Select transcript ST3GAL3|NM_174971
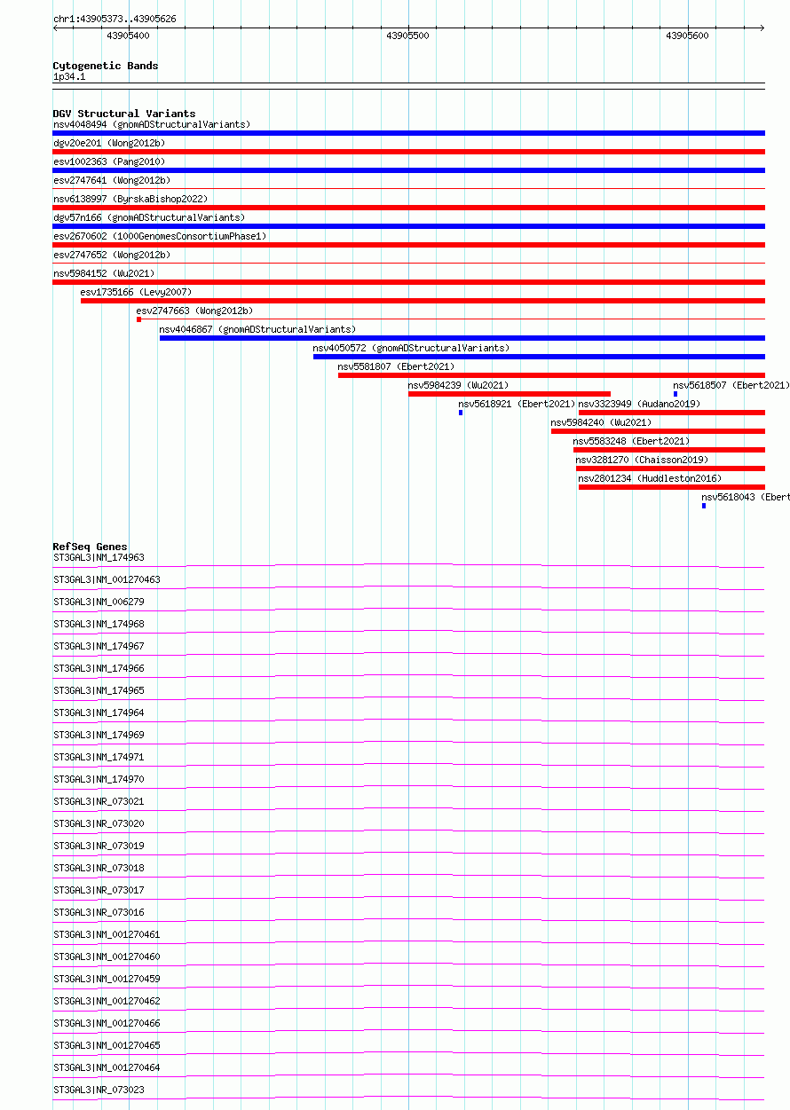Screen dimensions: 790x1110 pos(99,757)
